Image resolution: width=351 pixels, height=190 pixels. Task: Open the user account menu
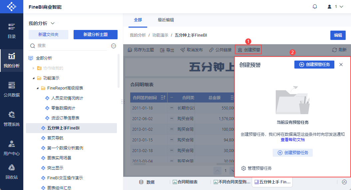(x=335, y=7)
